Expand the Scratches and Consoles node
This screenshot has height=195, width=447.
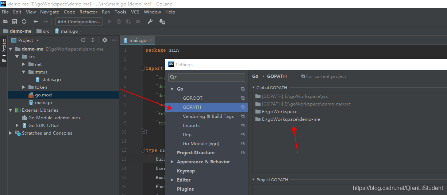(x=10, y=133)
